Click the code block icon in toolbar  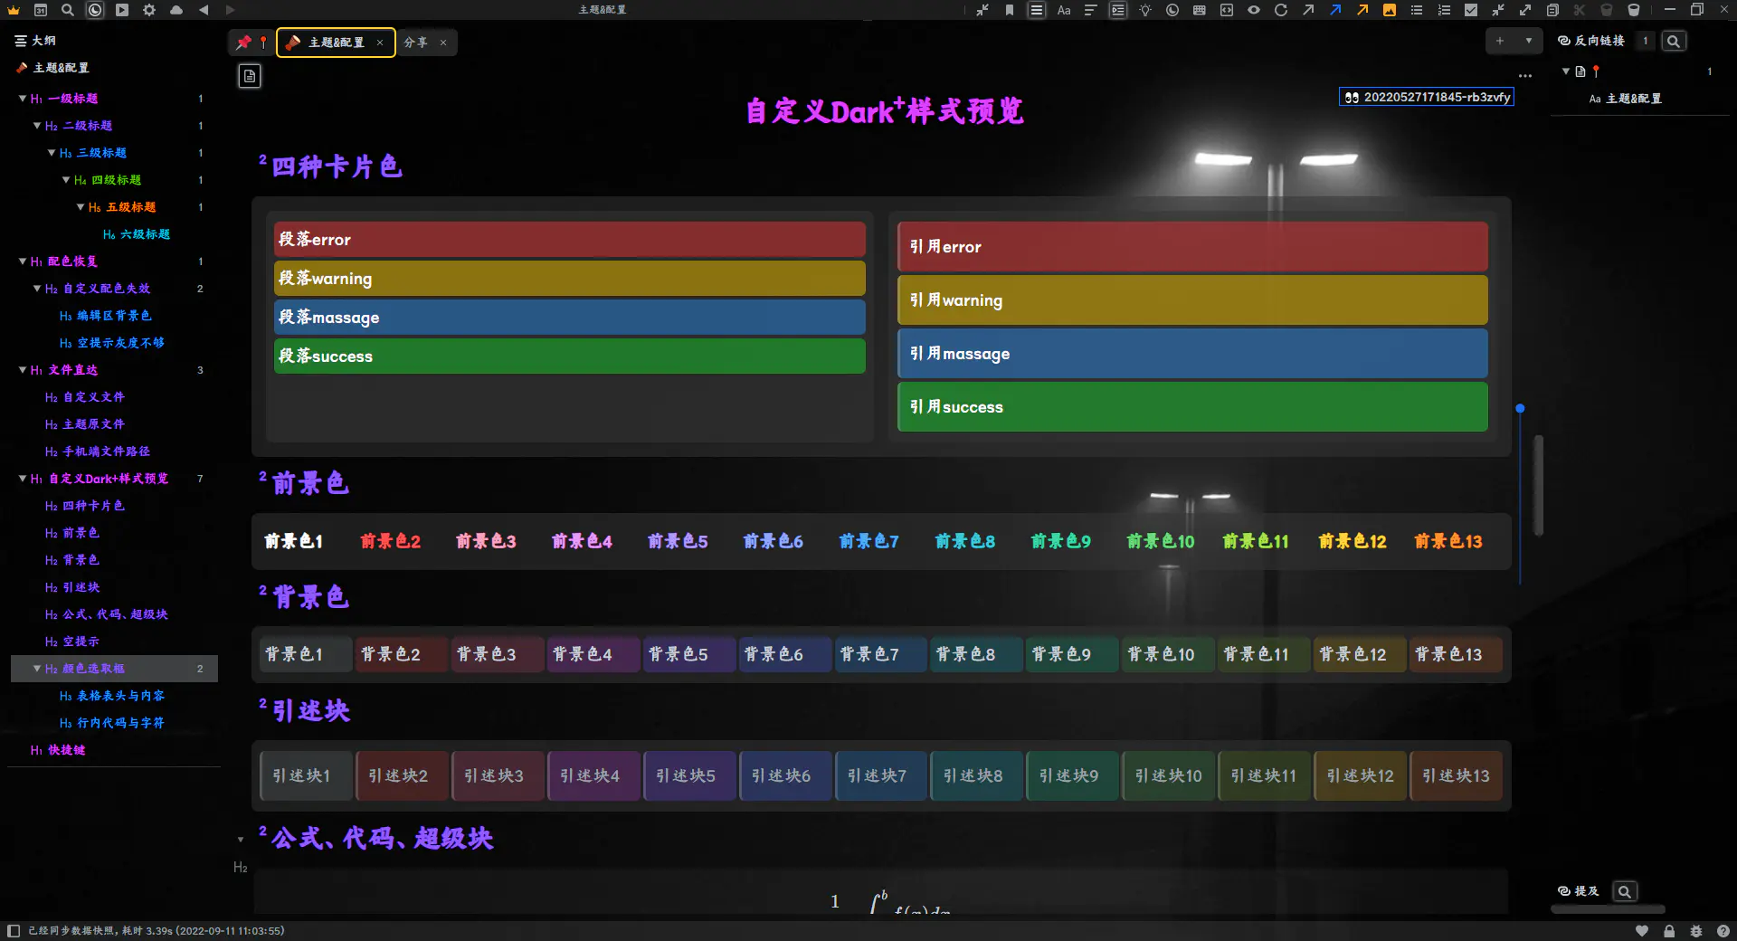pos(1227,10)
